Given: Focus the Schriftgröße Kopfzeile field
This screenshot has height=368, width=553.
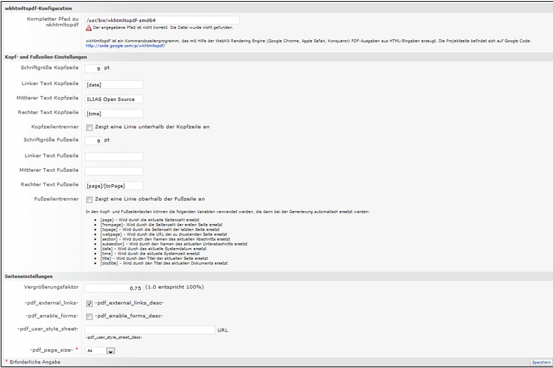Looking at the screenshot, I should point(93,68).
